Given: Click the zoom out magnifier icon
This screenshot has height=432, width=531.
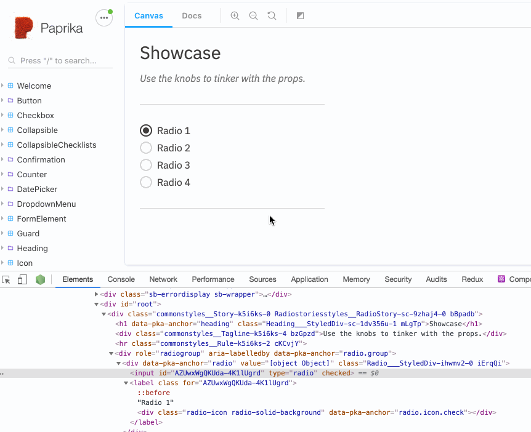Looking at the screenshot, I should 253,15.
